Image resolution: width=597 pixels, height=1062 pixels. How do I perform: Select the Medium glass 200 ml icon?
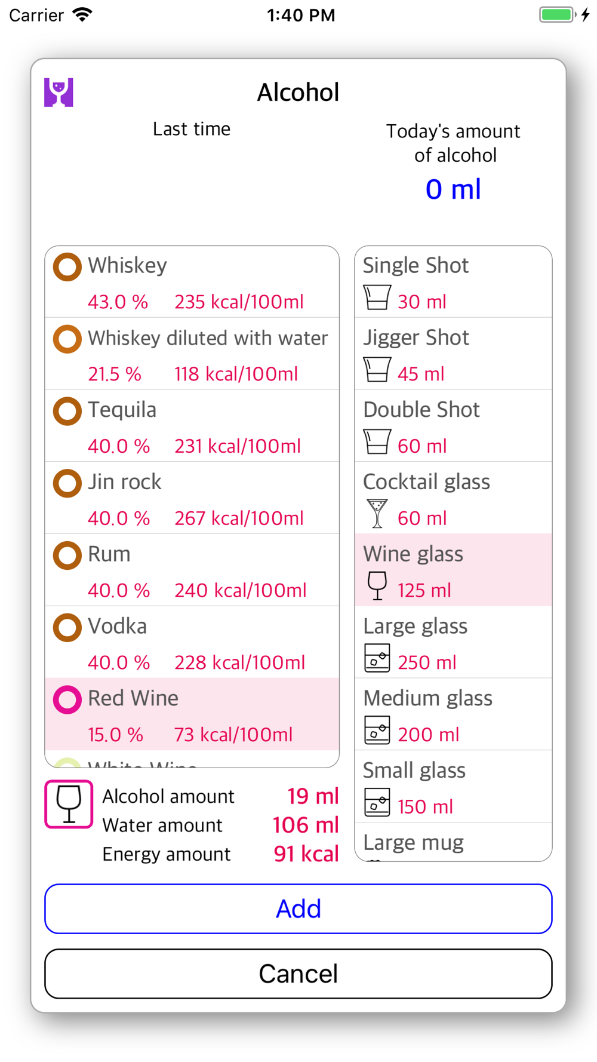377,730
